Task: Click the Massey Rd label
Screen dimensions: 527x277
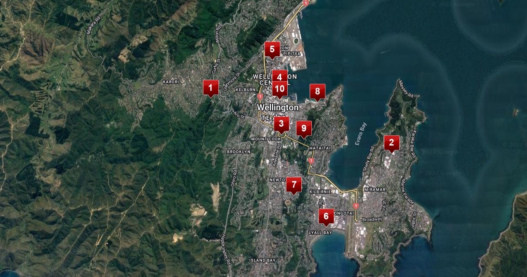Action: (405, 88)
